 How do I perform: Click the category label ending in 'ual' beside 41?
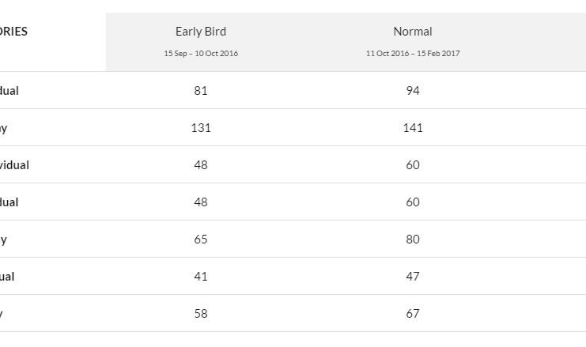7,277
